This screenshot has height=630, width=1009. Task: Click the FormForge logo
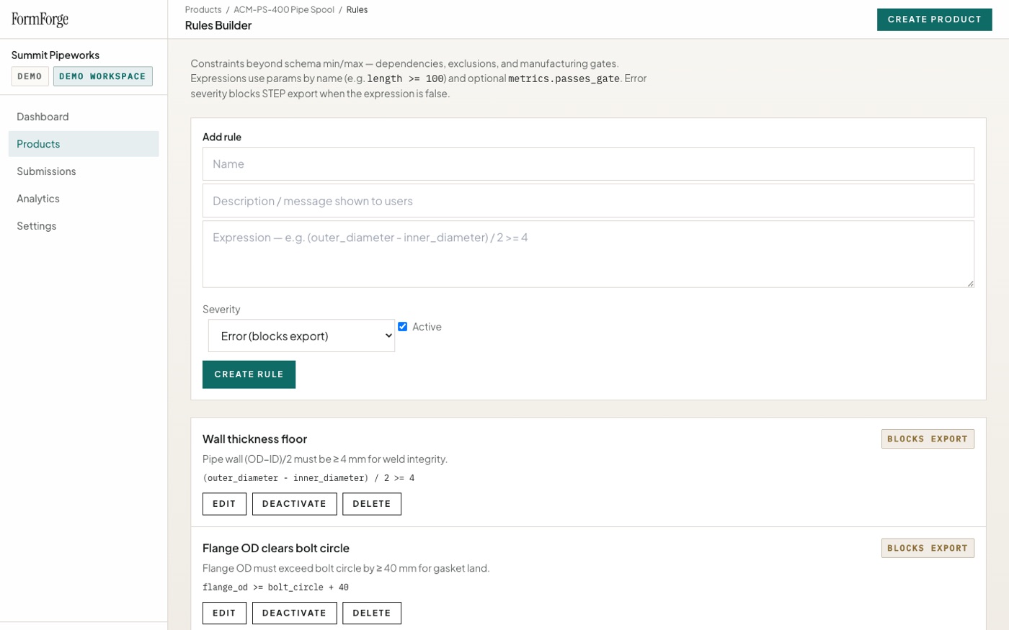click(x=40, y=19)
